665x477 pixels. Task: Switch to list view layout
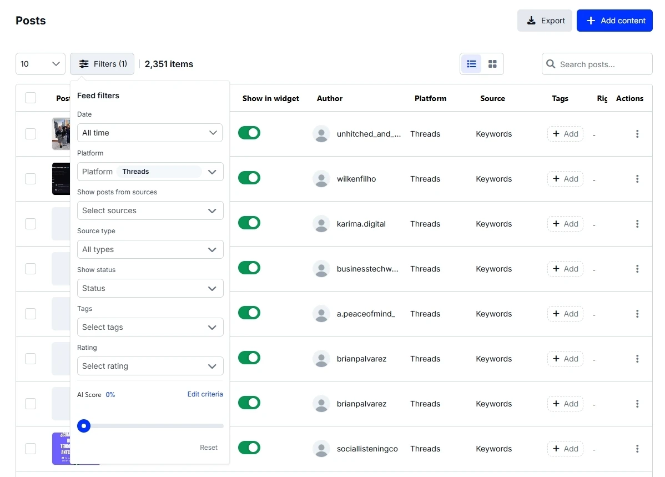point(471,64)
